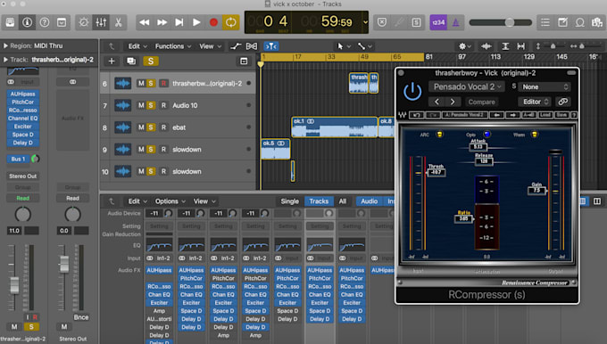
Task: Filter mixer by Audio channel strips
Action: click(369, 201)
